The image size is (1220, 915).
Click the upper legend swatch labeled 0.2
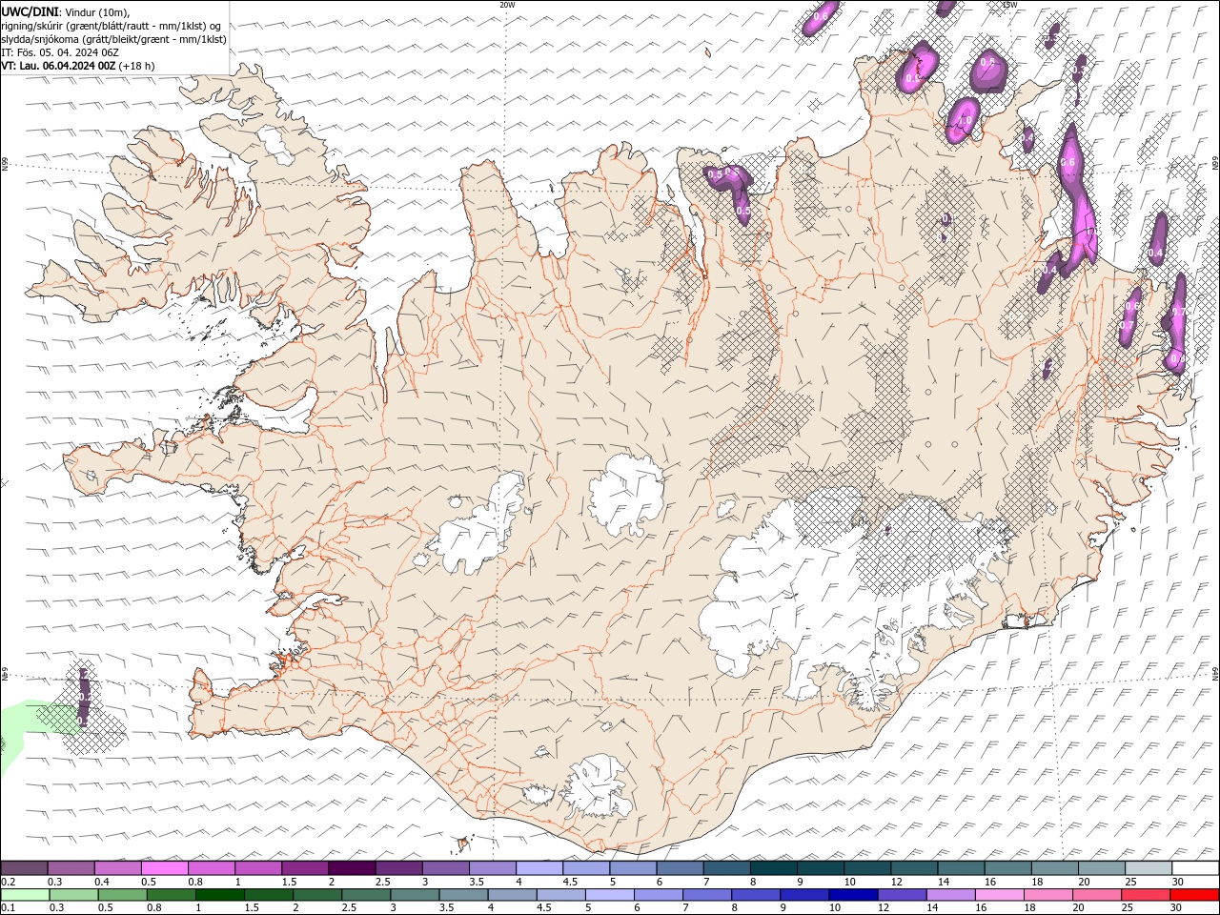pos(24,868)
